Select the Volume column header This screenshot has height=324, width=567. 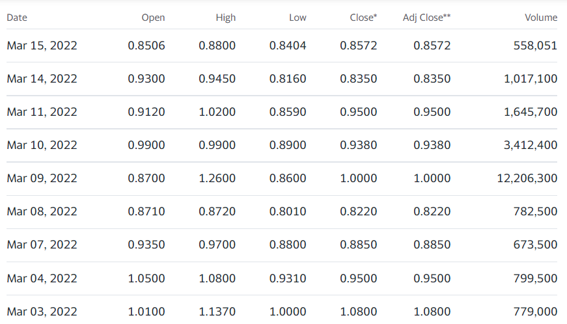click(x=541, y=18)
